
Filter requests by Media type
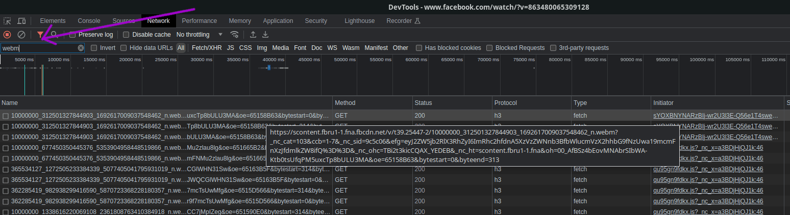point(280,48)
